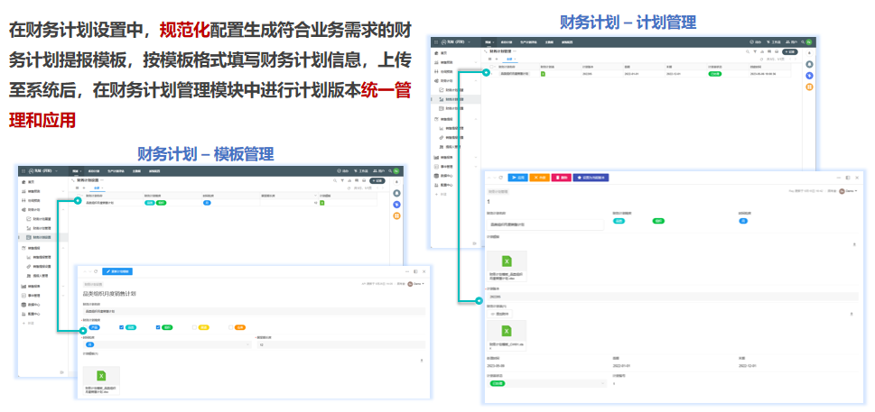Click blue circular icon in plan window right rail

809,75
